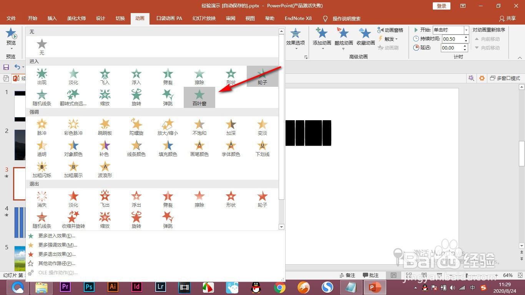Apply the 陀螺旋 emphasis animation

[x=136, y=127]
